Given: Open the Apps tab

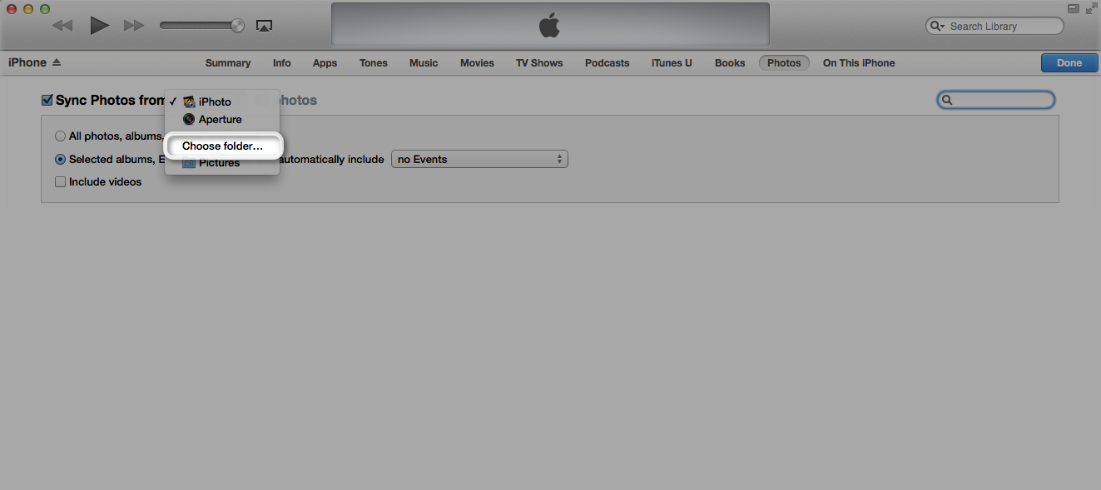Looking at the screenshot, I should (325, 63).
